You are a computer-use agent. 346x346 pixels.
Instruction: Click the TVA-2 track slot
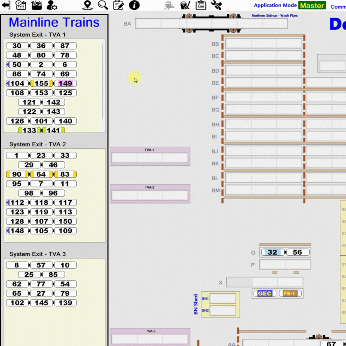[x=149, y=195]
